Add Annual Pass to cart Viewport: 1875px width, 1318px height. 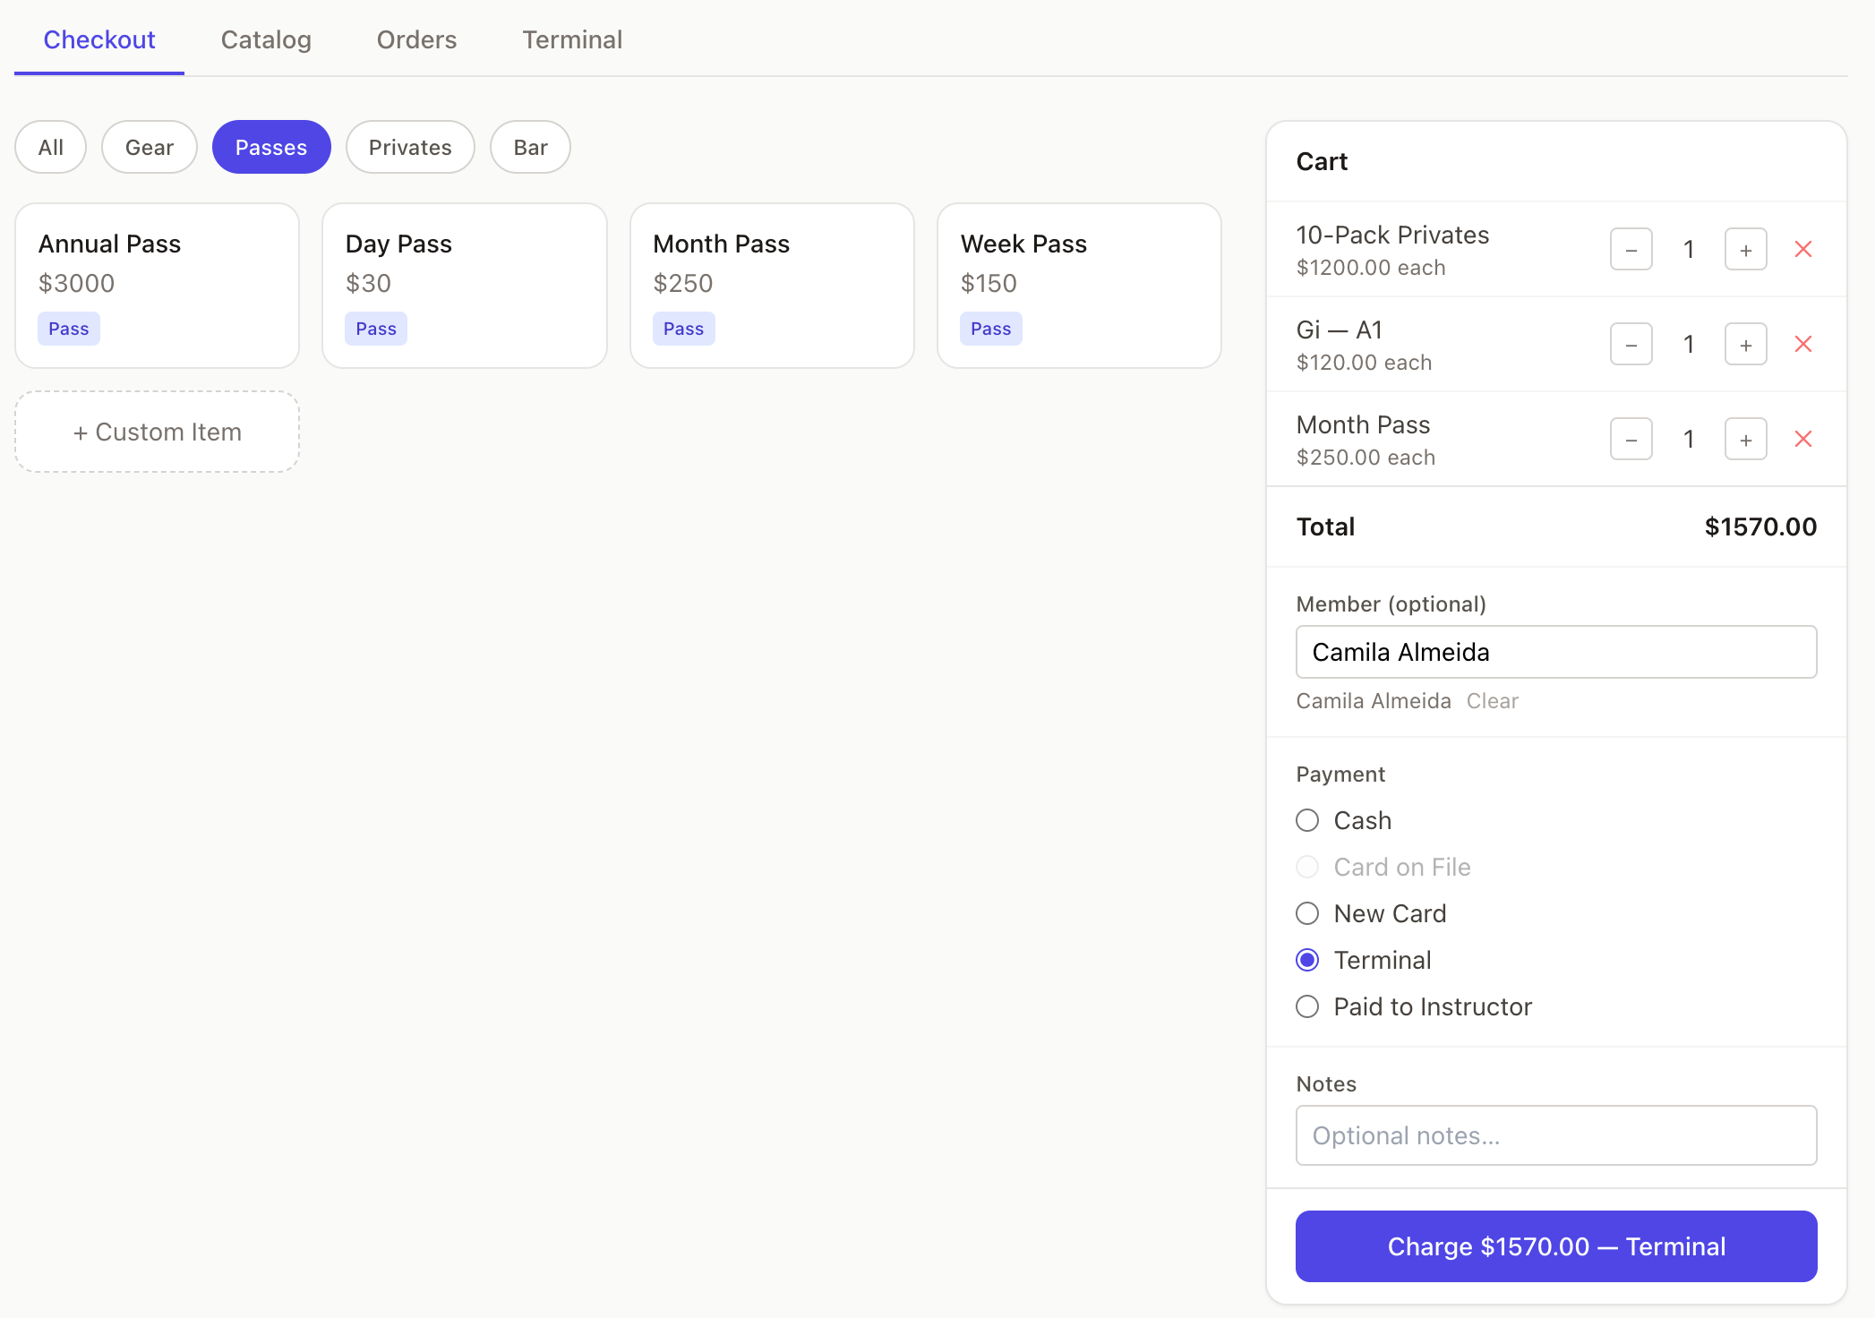coord(157,285)
